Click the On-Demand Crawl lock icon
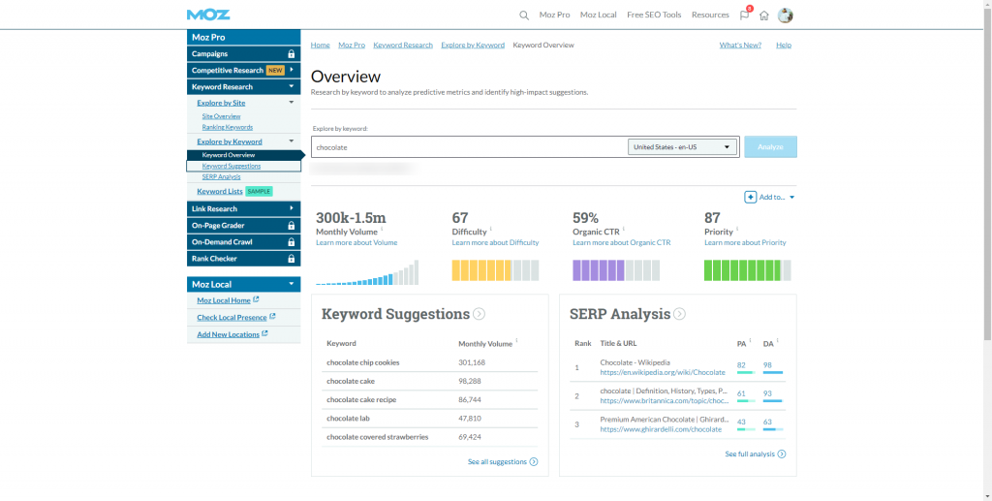 (x=291, y=241)
